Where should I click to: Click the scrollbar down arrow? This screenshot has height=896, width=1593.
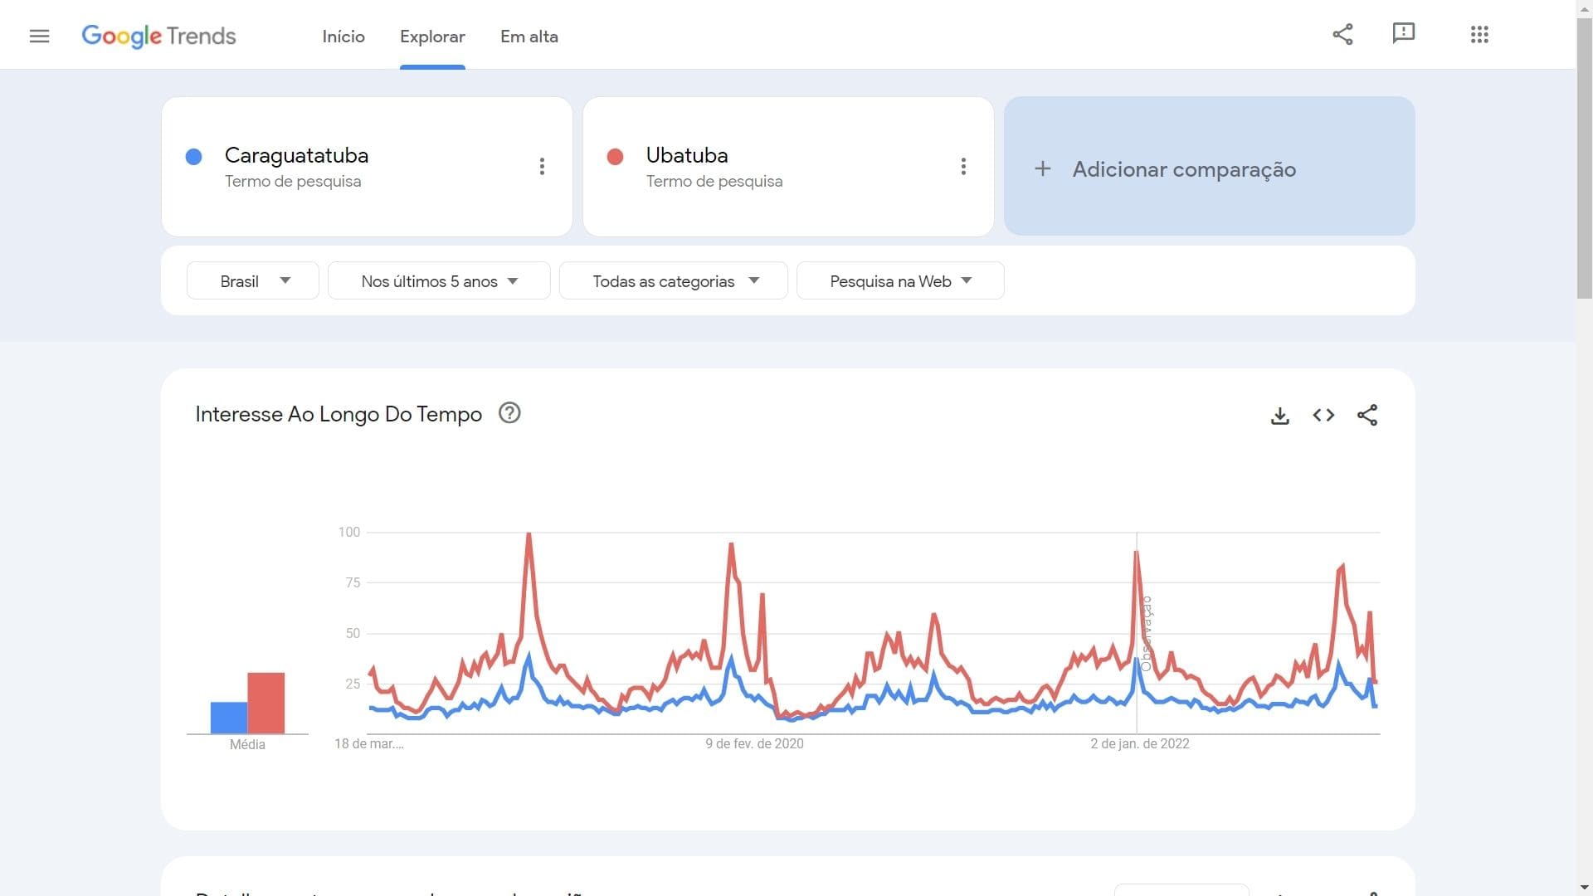coord(1584,888)
